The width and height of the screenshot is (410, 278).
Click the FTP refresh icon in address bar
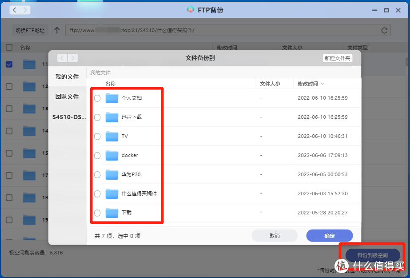coord(384,30)
